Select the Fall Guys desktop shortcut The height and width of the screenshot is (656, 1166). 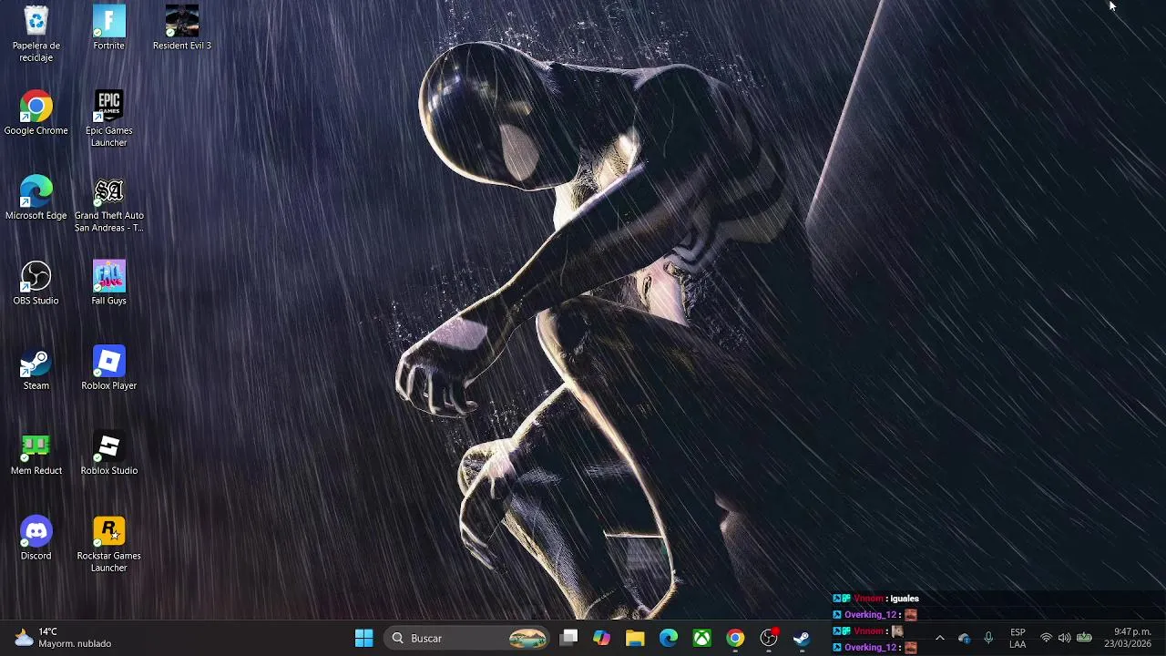pyautogui.click(x=108, y=283)
